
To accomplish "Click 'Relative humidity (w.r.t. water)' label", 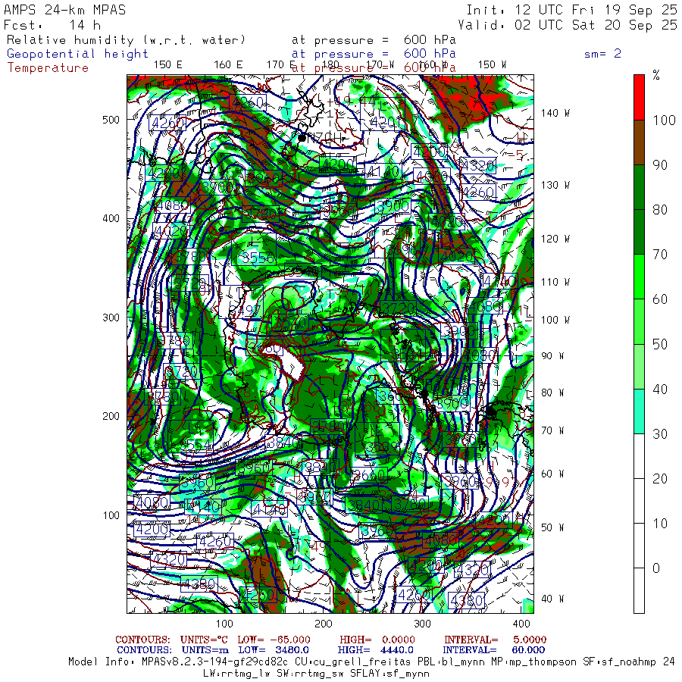I will (x=126, y=40).
